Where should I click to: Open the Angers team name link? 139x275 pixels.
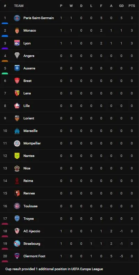click(x=29, y=56)
